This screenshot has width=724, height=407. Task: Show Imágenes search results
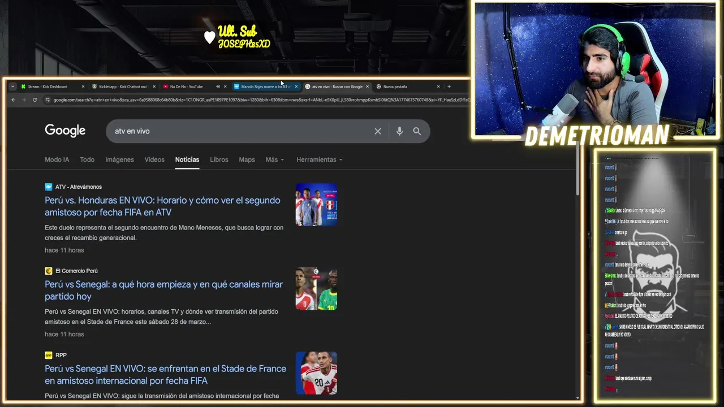(x=119, y=159)
